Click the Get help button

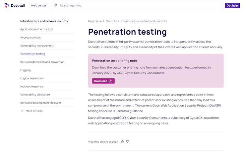click(x=232, y=6)
